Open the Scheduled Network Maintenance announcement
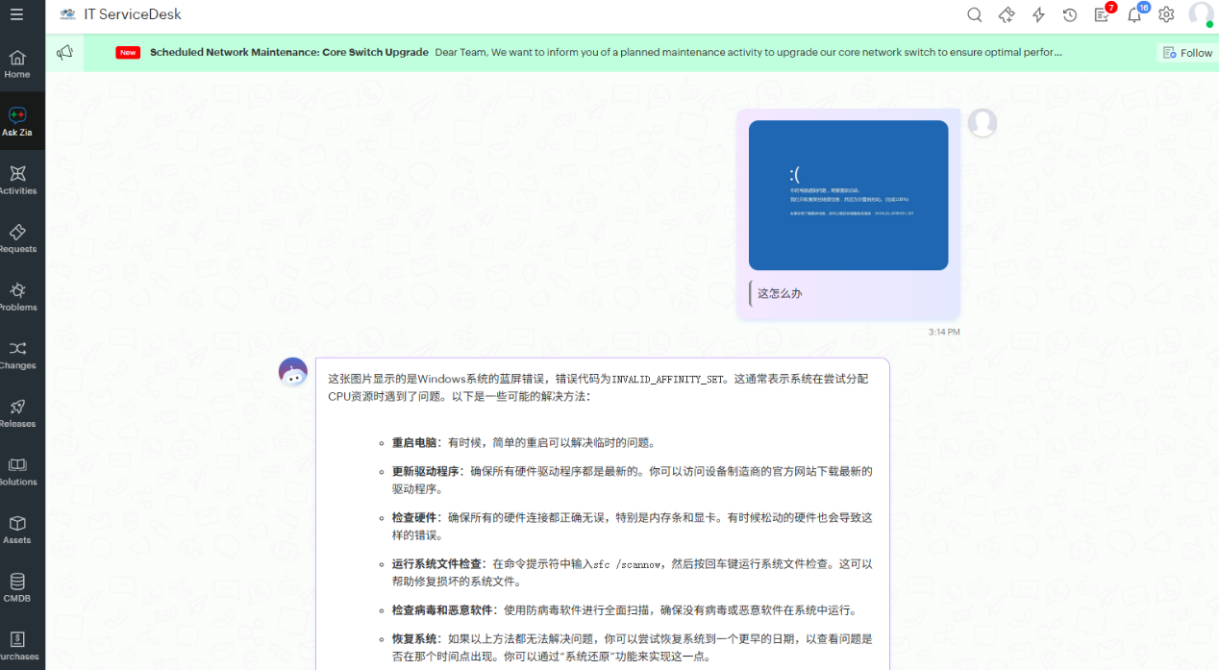1219x670 pixels. point(288,52)
